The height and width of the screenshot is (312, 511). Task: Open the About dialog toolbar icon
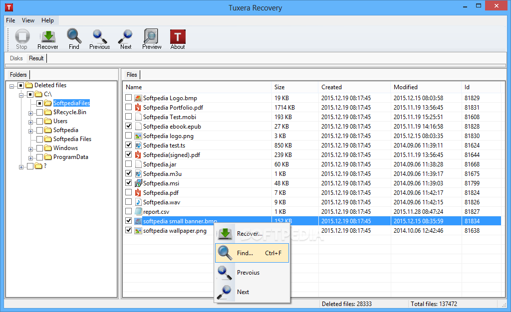(178, 36)
